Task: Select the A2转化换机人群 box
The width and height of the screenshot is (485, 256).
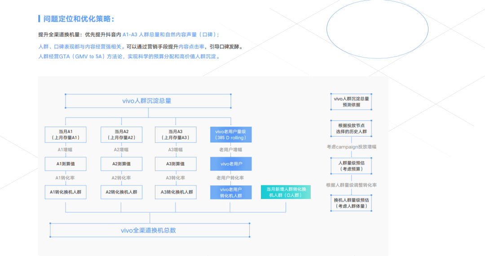Action: (x=122, y=192)
